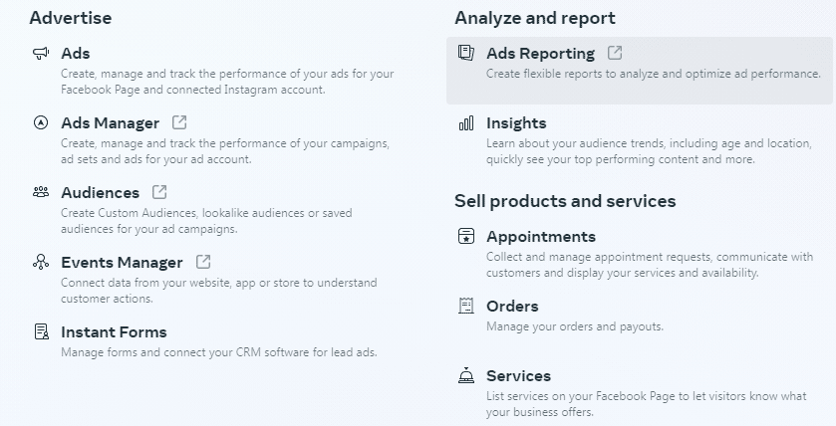Open the Ads menu item
The width and height of the screenshot is (836, 426).
point(76,54)
